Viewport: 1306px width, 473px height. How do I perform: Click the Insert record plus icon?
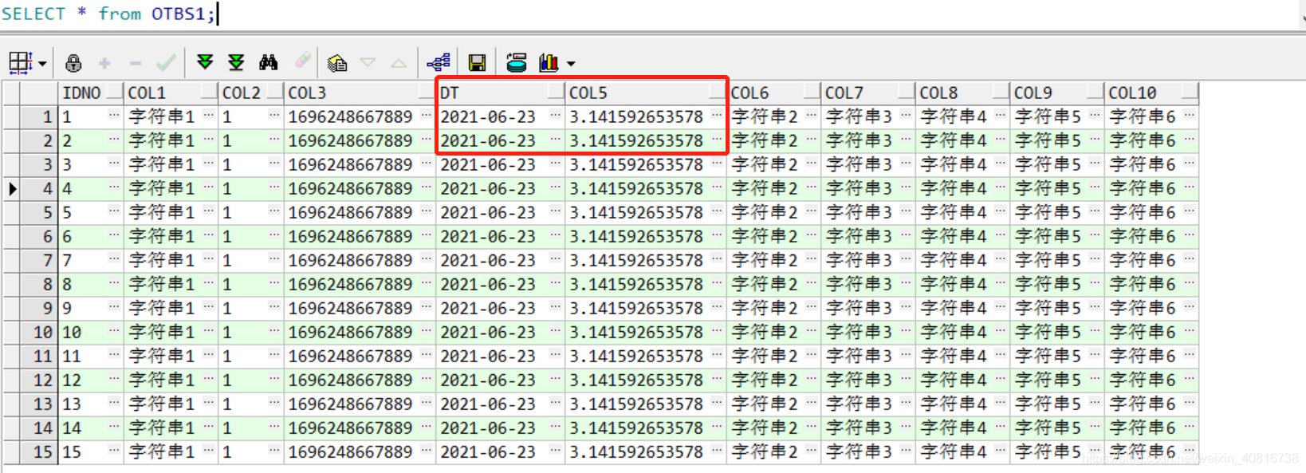[104, 63]
